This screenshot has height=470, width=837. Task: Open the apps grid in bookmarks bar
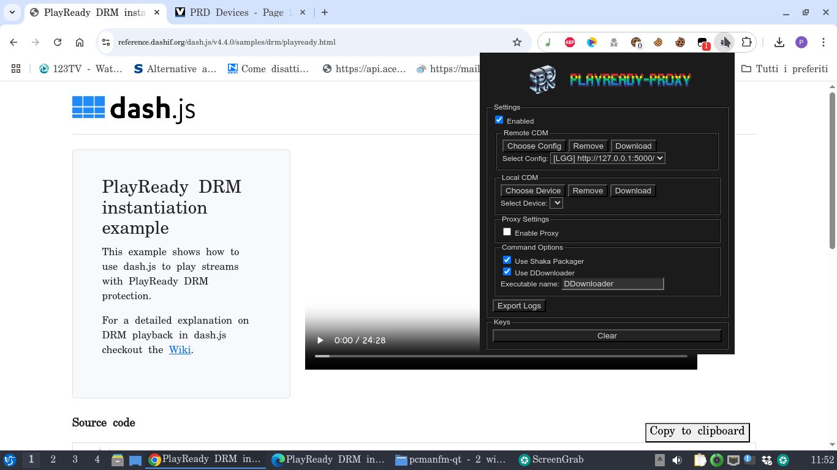16,69
